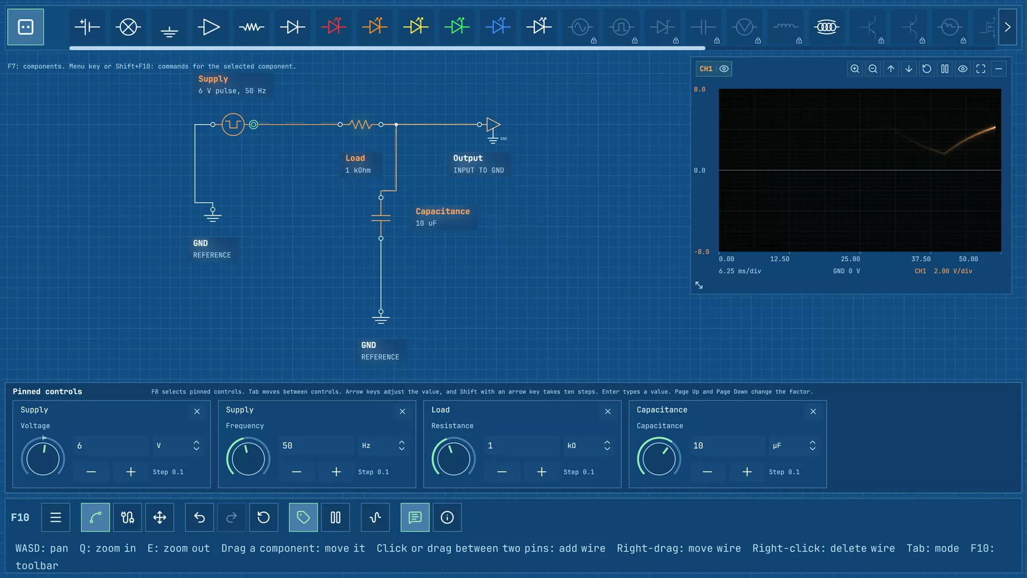Open the F10 hamburger menu
Image resolution: width=1027 pixels, height=578 pixels.
click(x=56, y=517)
